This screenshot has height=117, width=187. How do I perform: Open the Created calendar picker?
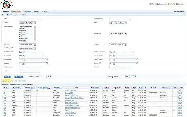tap(47, 63)
